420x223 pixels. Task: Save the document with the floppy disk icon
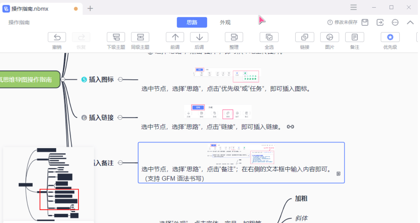pos(365,22)
